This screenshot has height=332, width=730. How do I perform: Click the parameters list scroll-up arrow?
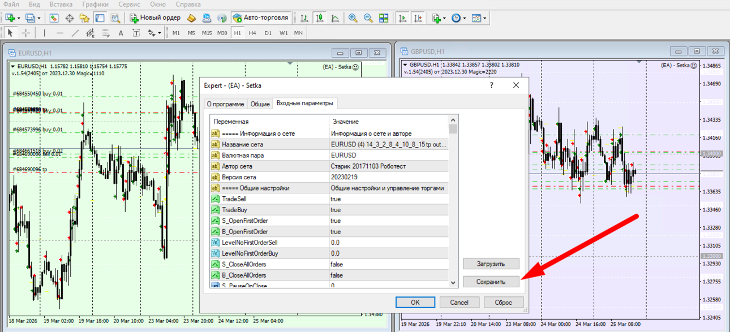453,119
